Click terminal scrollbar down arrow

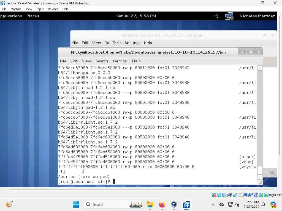pos(259,177)
